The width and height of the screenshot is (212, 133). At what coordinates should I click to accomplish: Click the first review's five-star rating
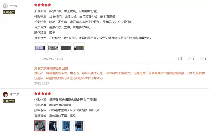(x=43, y=5)
